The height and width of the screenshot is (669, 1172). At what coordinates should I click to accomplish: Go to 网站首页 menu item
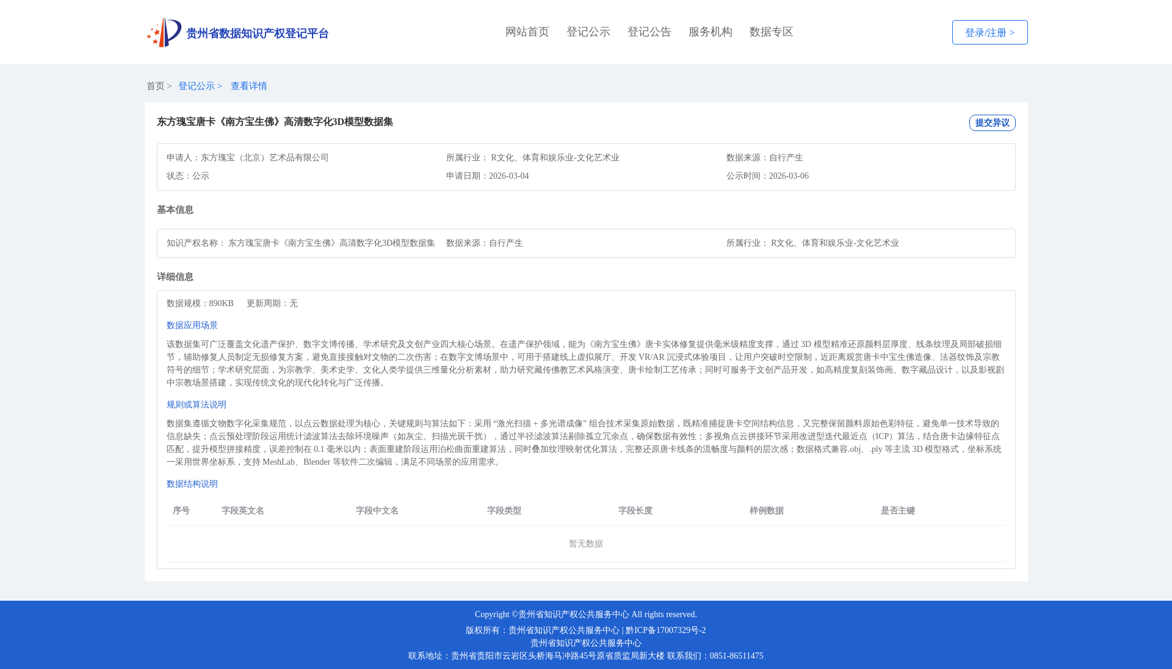pos(527,32)
